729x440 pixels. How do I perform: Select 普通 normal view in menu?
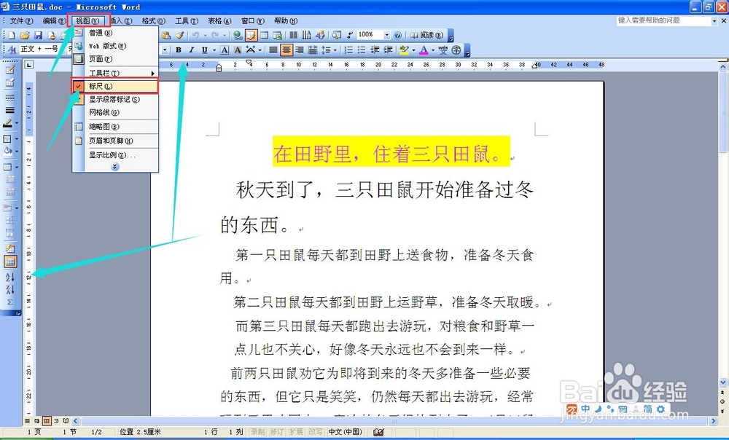coord(115,33)
